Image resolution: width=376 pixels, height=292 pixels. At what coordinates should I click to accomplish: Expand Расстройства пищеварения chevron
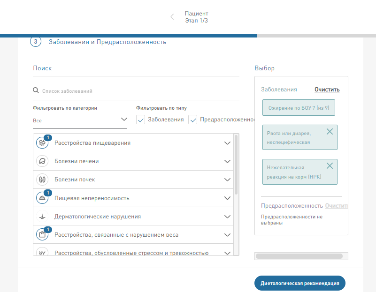point(228,143)
